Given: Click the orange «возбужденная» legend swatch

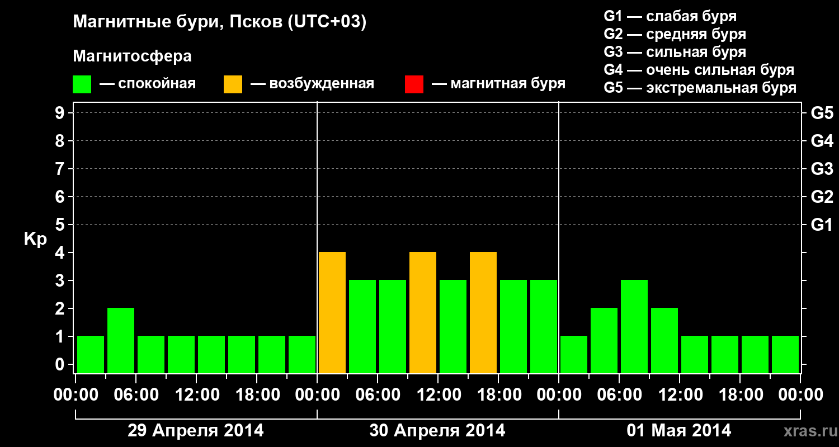Looking at the screenshot, I should [233, 84].
